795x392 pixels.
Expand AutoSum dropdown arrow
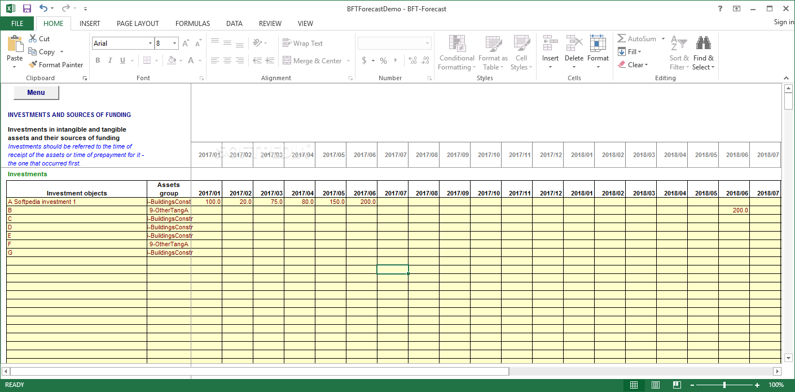pos(663,39)
